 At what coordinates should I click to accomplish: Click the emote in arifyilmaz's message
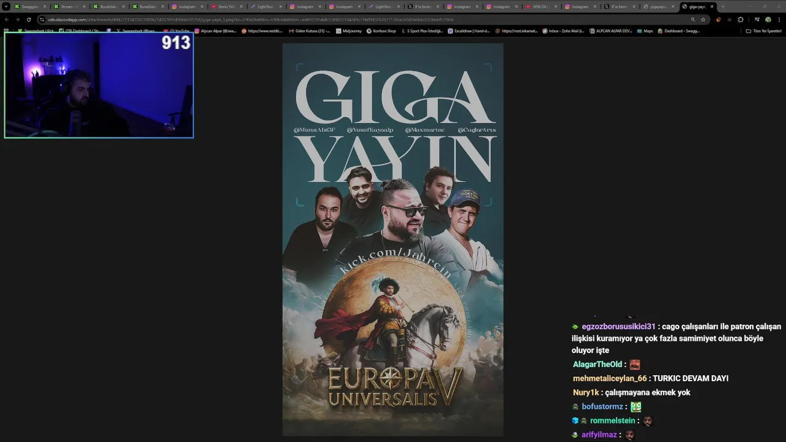629,435
